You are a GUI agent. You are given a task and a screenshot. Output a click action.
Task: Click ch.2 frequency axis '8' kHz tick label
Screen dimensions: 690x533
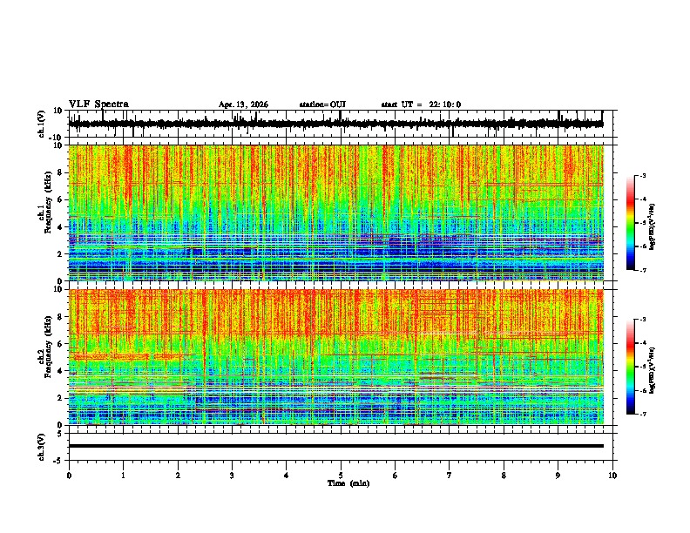click(60, 316)
